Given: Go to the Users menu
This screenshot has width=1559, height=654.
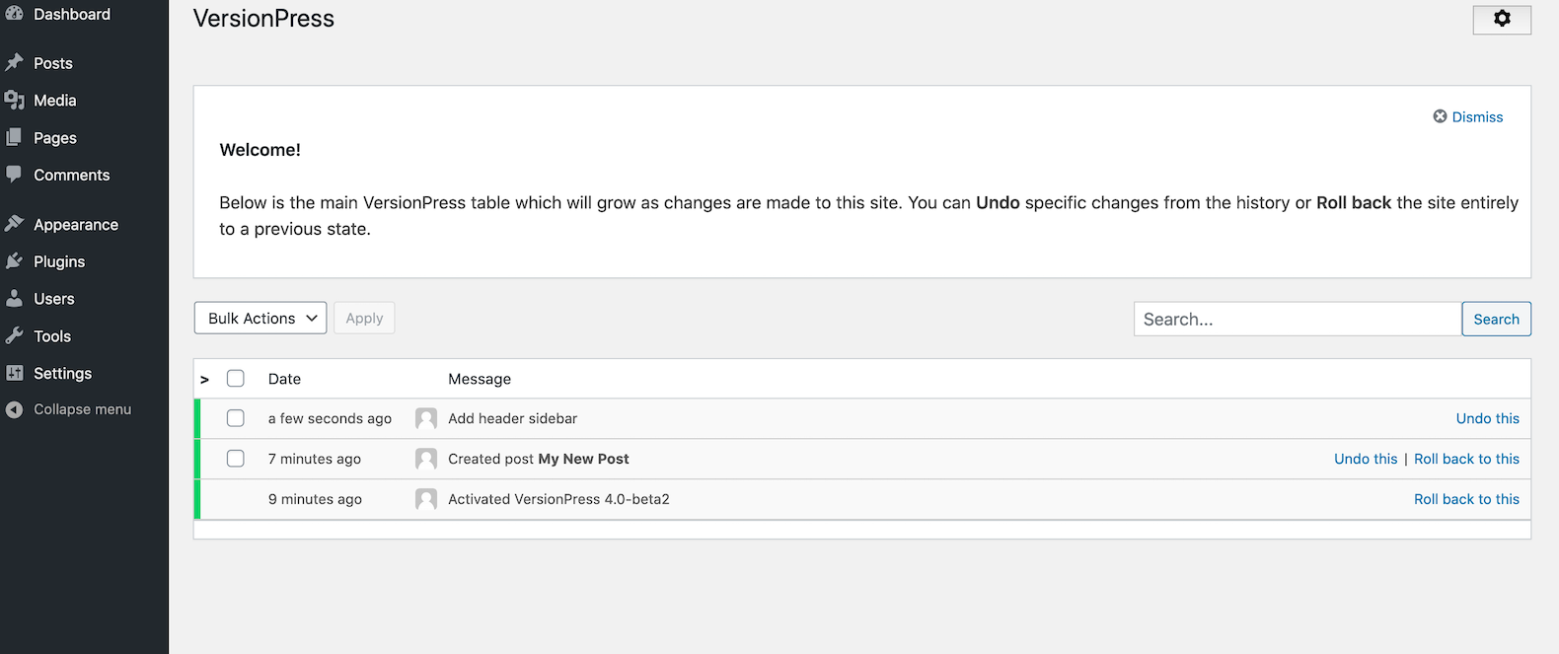Looking at the screenshot, I should 53,299.
